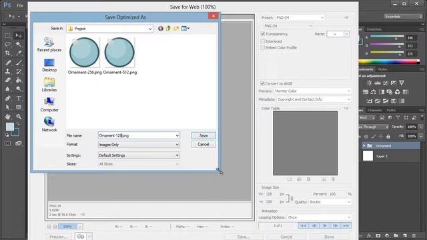Toggle the Transparency checkbox
This screenshot has height=240, width=427.
click(263, 34)
